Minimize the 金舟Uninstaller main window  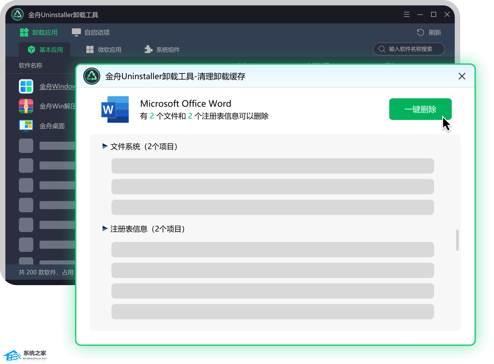[x=420, y=14]
